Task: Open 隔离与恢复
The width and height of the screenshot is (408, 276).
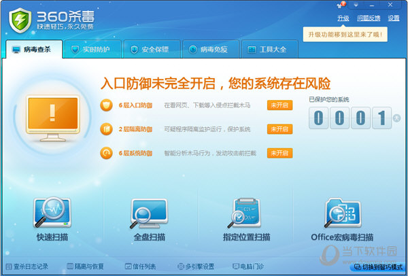Action: pos(86,266)
